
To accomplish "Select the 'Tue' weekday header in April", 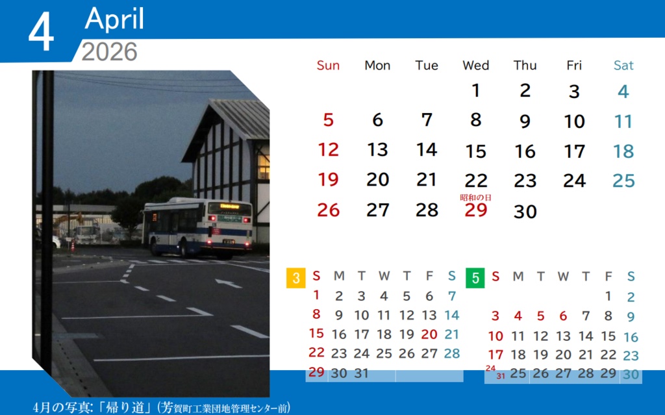I will [427, 66].
